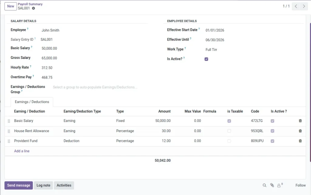This screenshot has width=311, height=195.
Task: Show help tooltip for Work Type
Action: click(185, 48)
